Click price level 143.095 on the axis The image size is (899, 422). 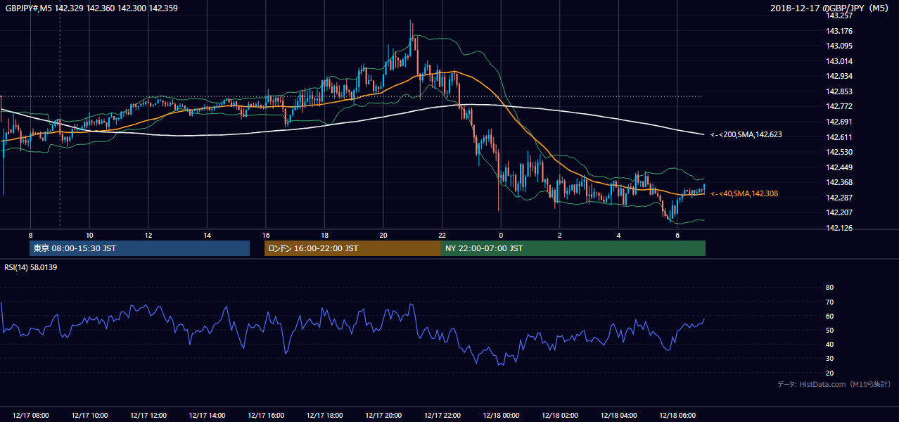coord(839,46)
